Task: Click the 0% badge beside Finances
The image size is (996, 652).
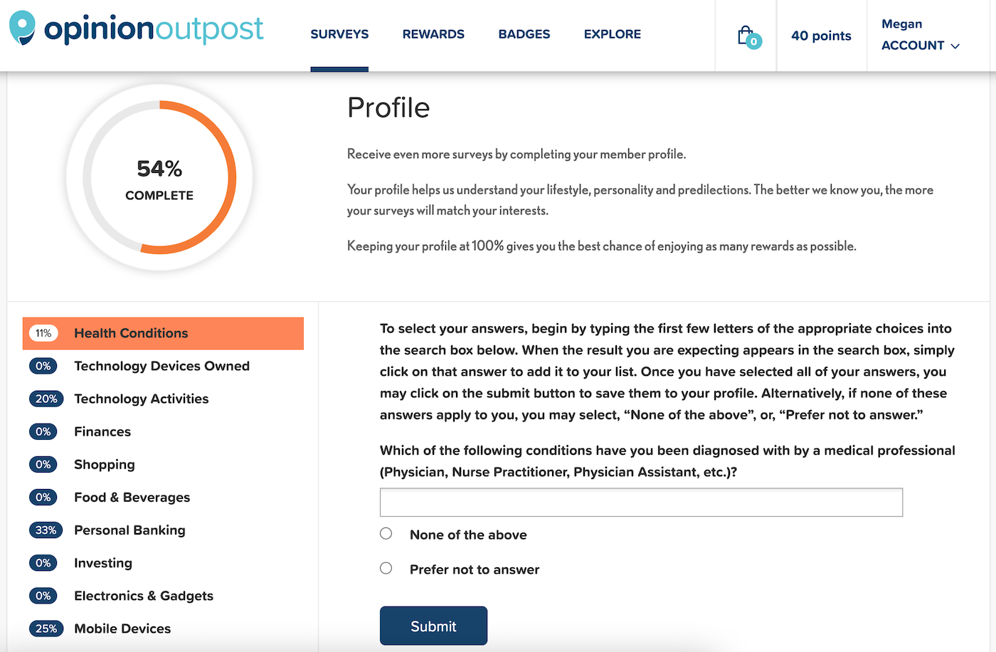Action: click(x=43, y=431)
